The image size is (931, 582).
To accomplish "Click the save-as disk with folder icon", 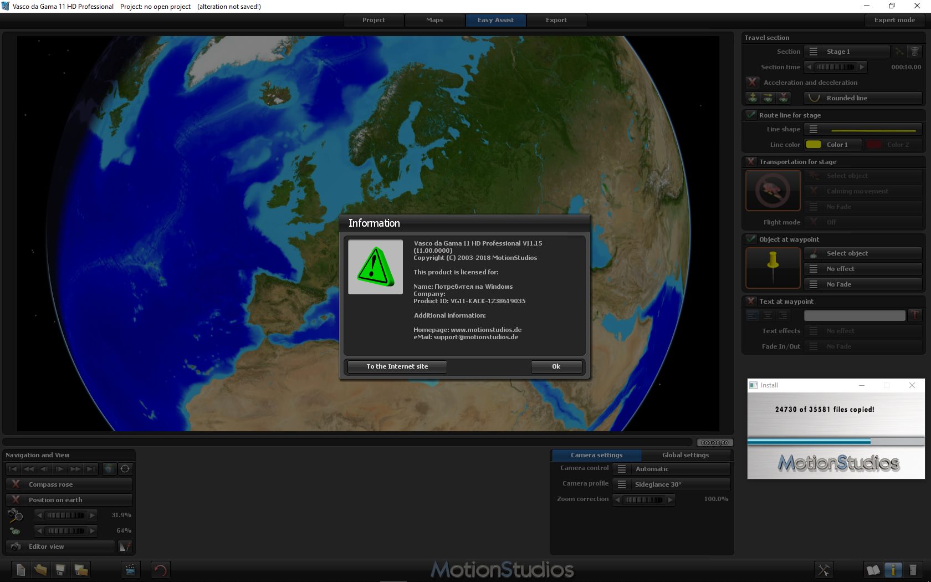I will pyautogui.click(x=81, y=570).
